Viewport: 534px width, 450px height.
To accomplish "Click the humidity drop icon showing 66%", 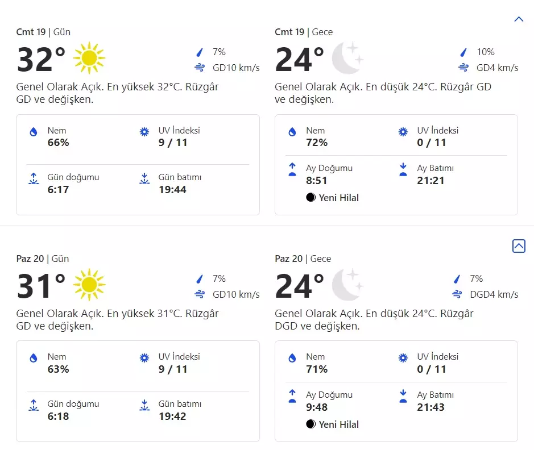I will (x=34, y=132).
